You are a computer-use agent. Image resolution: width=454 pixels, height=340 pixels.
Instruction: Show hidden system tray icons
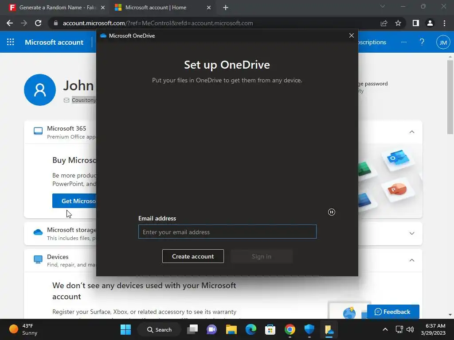(385, 329)
